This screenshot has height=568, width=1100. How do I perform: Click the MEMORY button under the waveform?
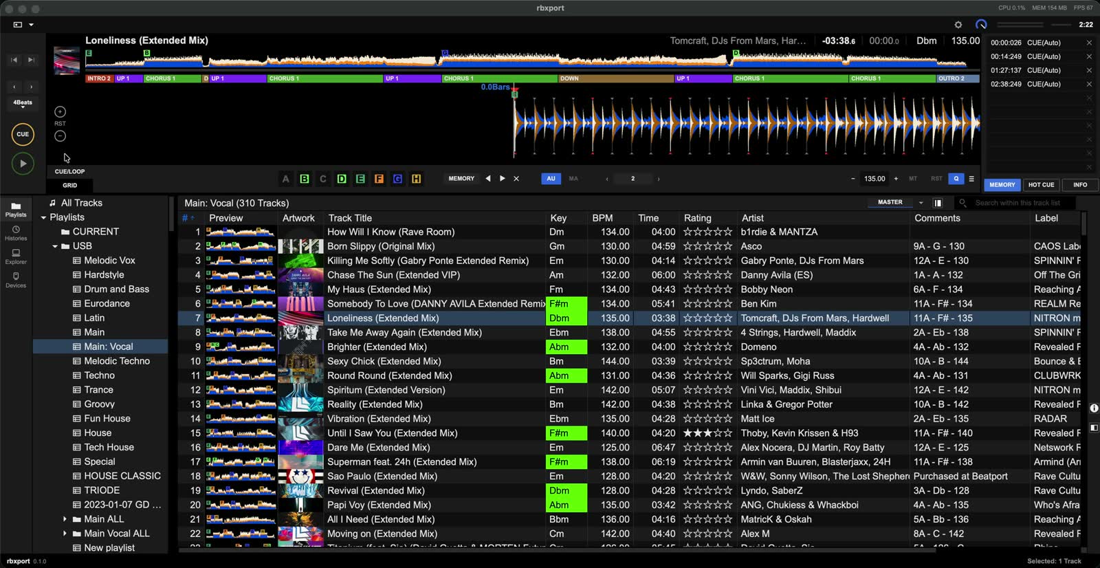click(x=461, y=179)
